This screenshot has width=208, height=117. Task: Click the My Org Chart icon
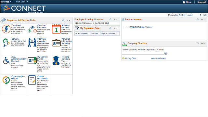click(123, 58)
